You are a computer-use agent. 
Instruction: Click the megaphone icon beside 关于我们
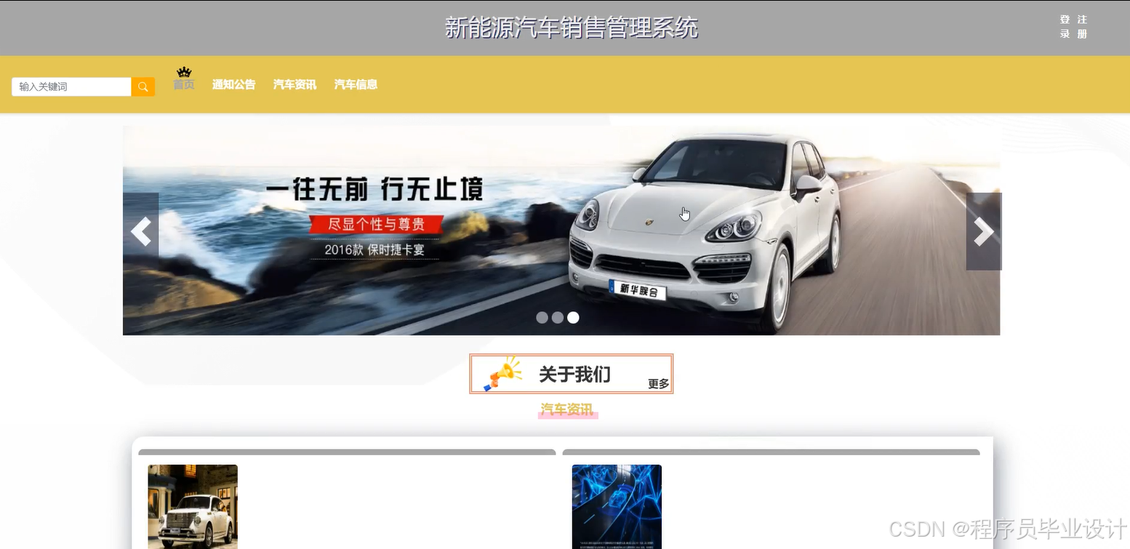coord(502,374)
